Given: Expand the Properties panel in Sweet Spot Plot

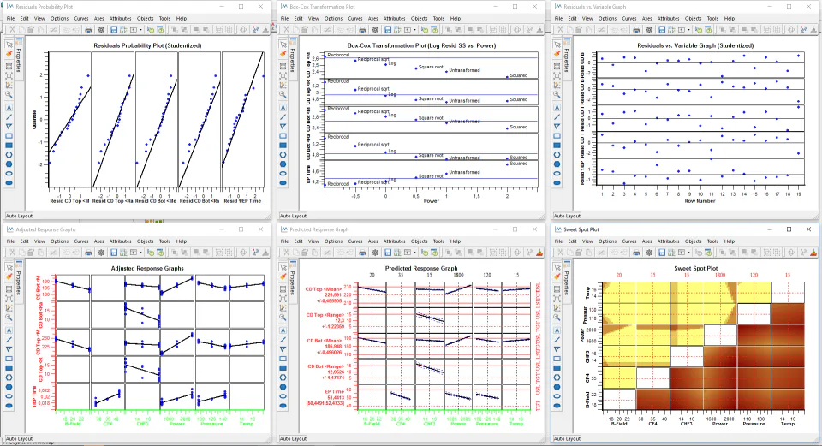Looking at the screenshot, I should pyautogui.click(x=567, y=283).
